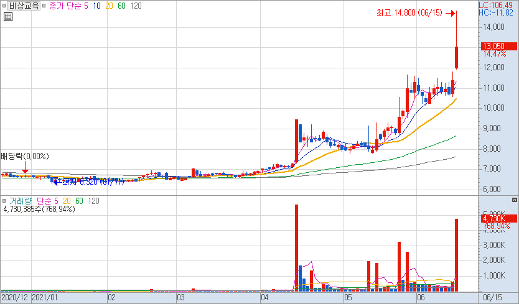Image resolution: width=519 pixels, height=304 pixels.
Task: Click the 배당락(0,00%) ex-dividend label
Action: 25,156
